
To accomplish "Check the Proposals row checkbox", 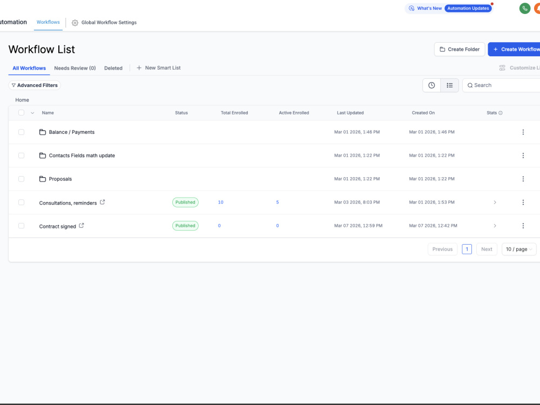I will [22, 179].
